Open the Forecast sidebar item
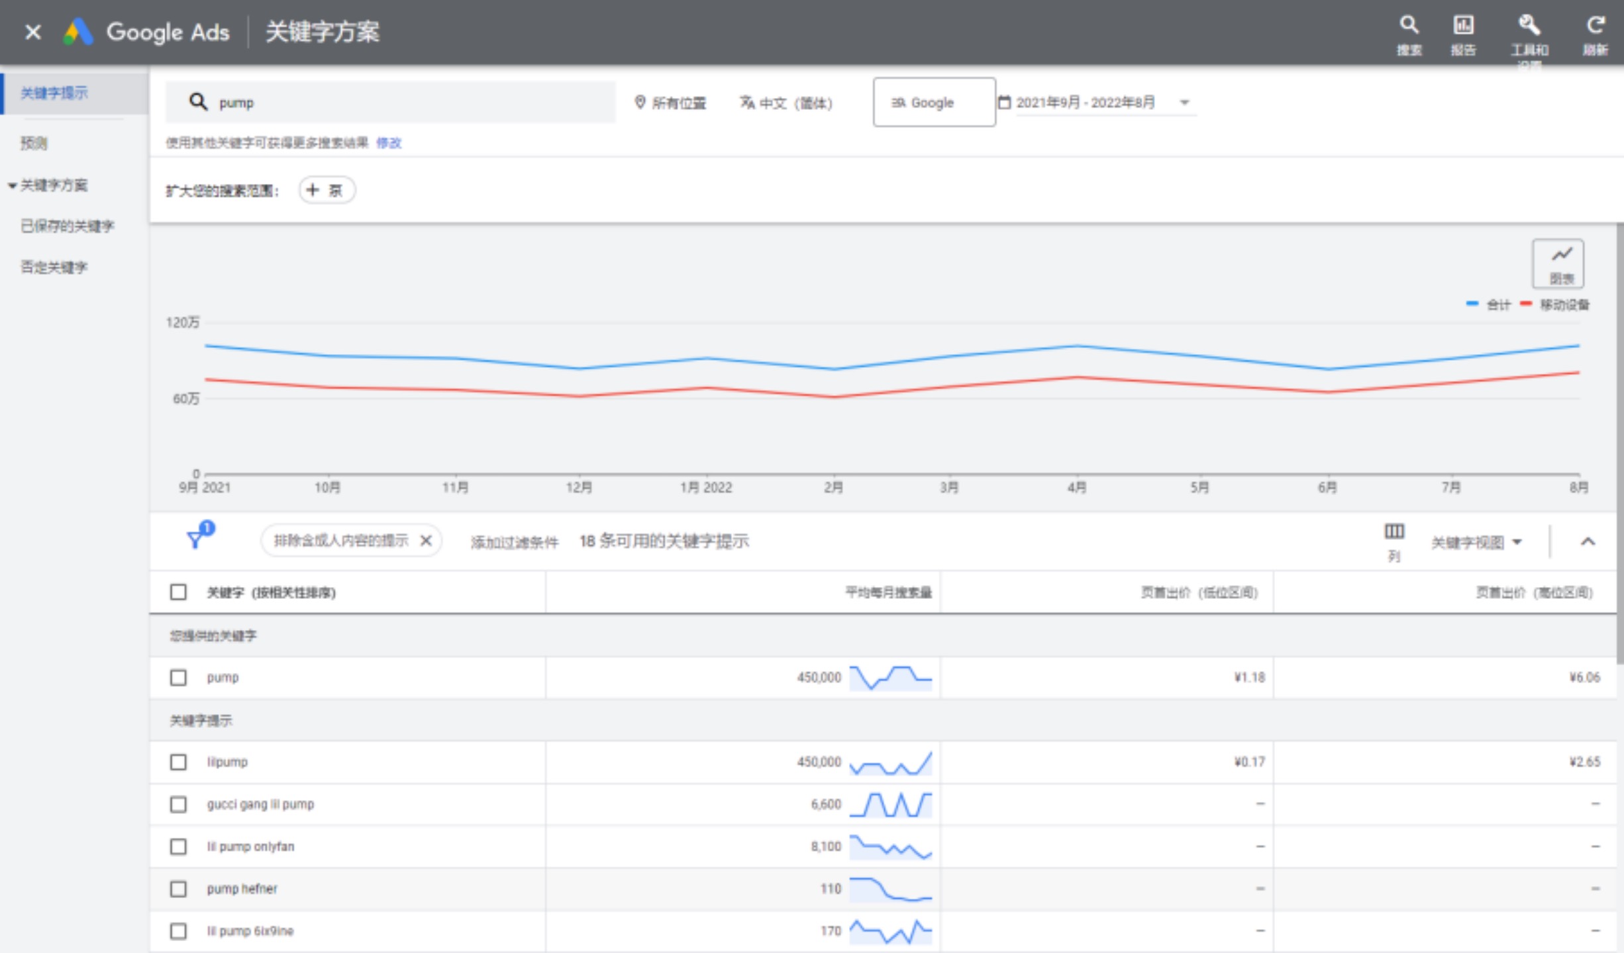 click(34, 143)
